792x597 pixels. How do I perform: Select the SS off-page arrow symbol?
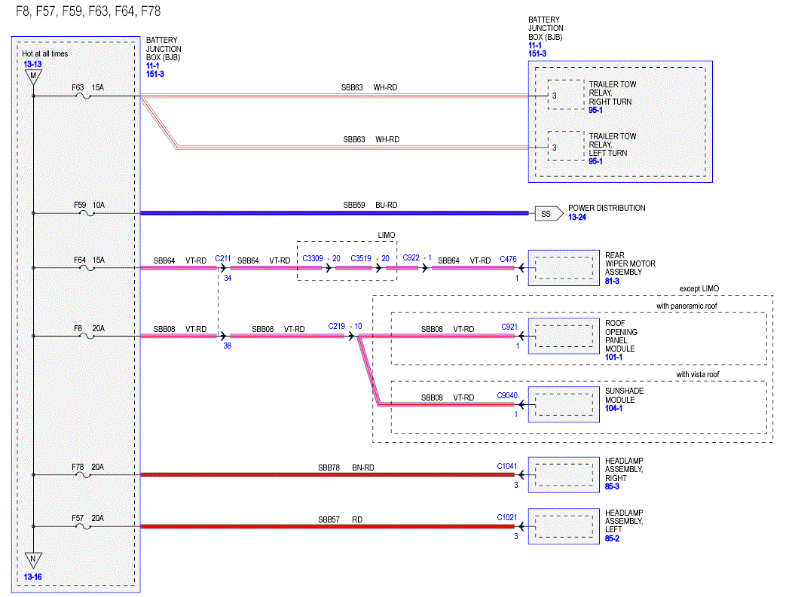549,214
